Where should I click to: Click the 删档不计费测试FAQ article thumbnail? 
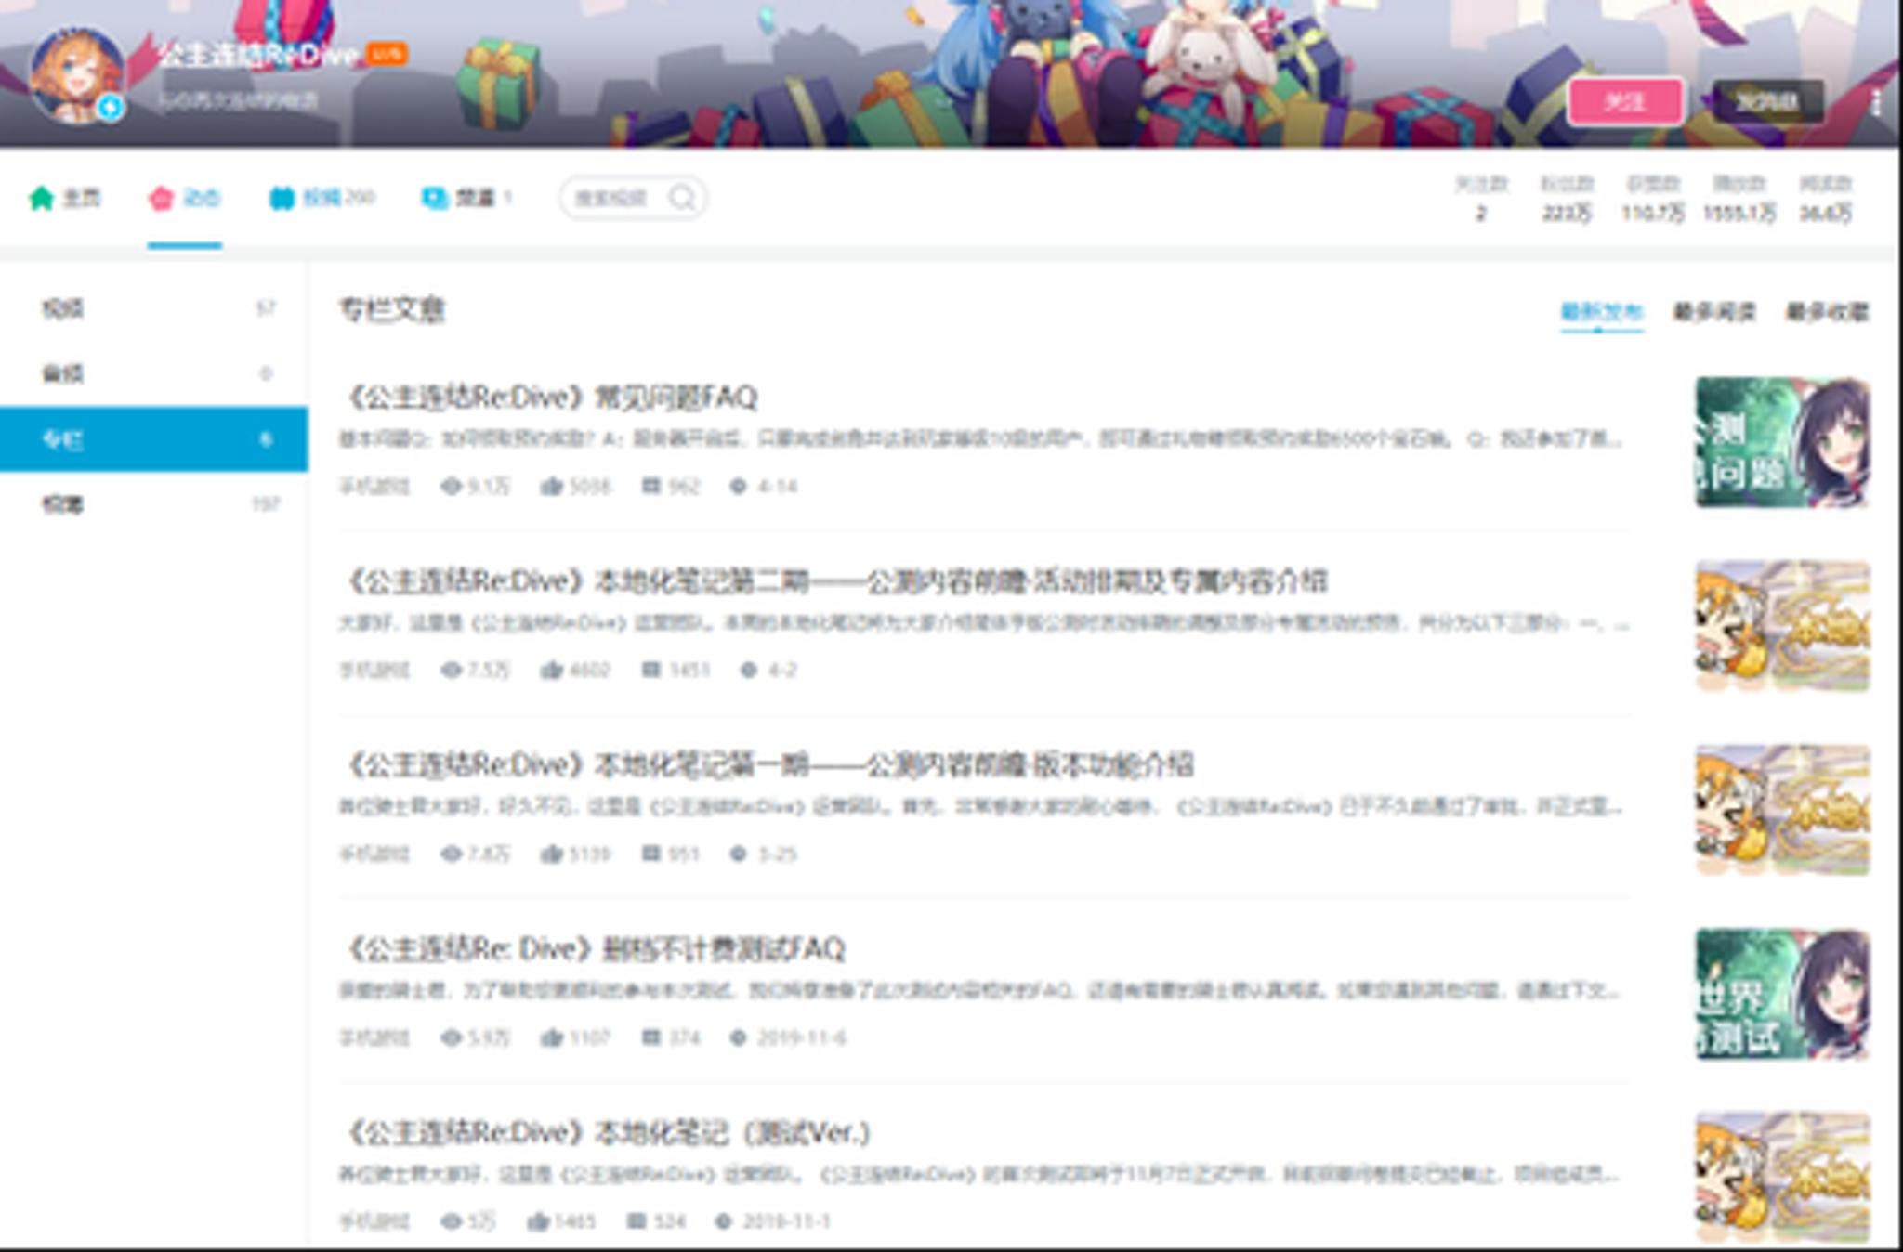[x=1782, y=993]
